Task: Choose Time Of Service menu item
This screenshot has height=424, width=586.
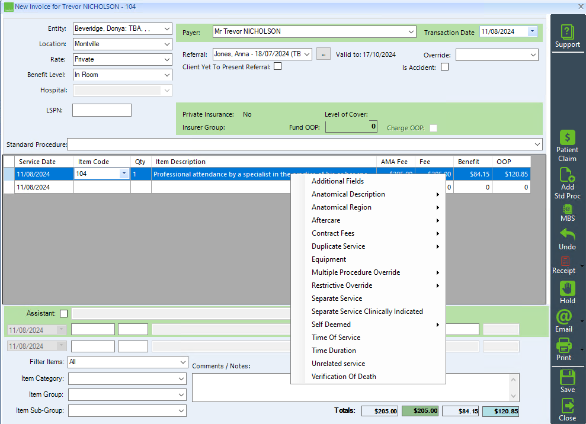Action: pos(368,338)
